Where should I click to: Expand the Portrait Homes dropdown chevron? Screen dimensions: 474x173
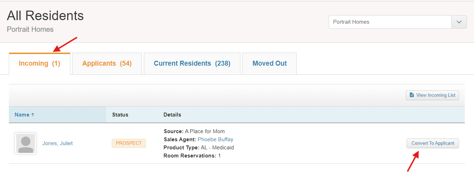pos(459,22)
